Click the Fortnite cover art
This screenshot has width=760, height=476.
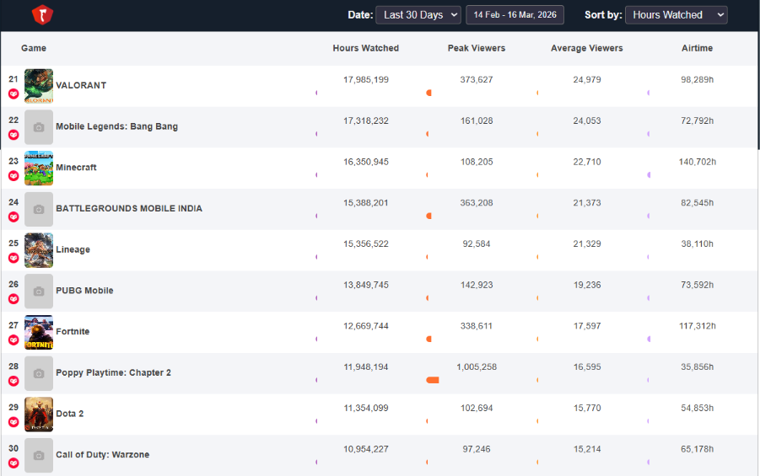coord(39,332)
